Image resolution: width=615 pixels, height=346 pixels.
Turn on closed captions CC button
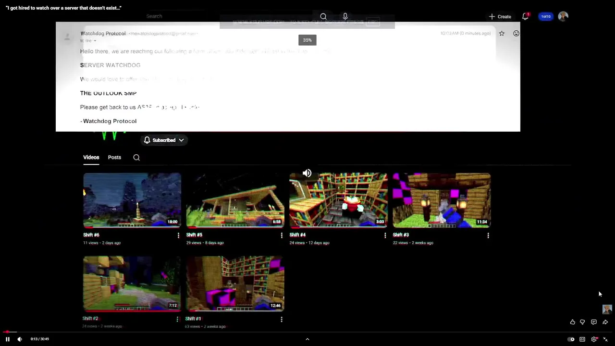tap(582, 339)
